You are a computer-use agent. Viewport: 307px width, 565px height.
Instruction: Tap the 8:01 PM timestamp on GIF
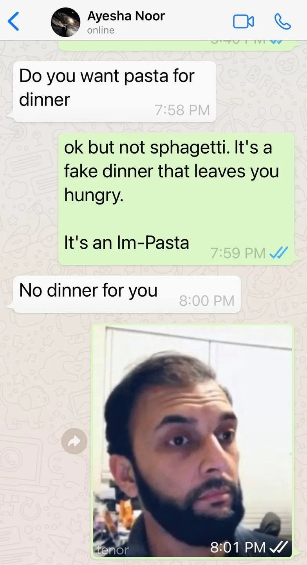[238, 547]
